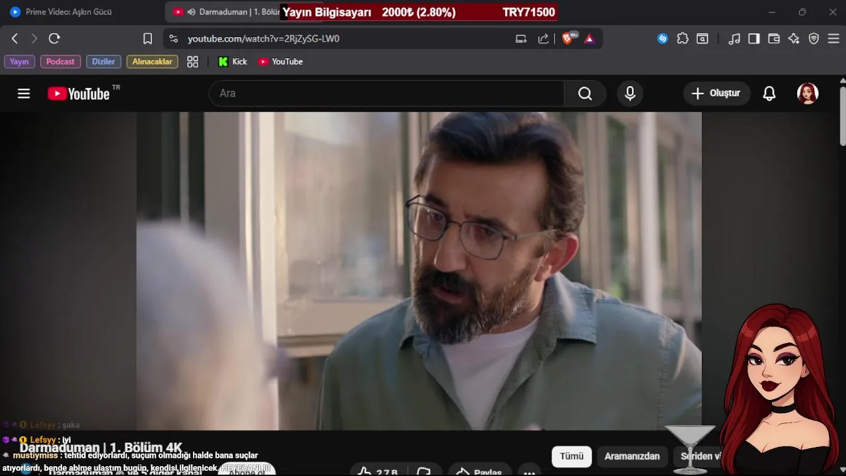846x476 pixels.
Task: Bookmark this page using the bookmark icon
Action: pos(147,38)
